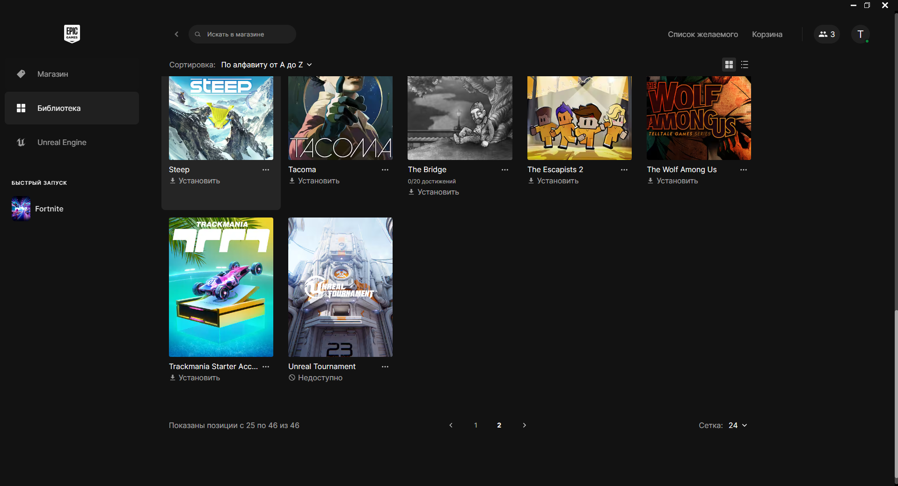Open the Unreal Tournament cover image
Image resolution: width=898 pixels, height=486 pixels.
pos(340,287)
